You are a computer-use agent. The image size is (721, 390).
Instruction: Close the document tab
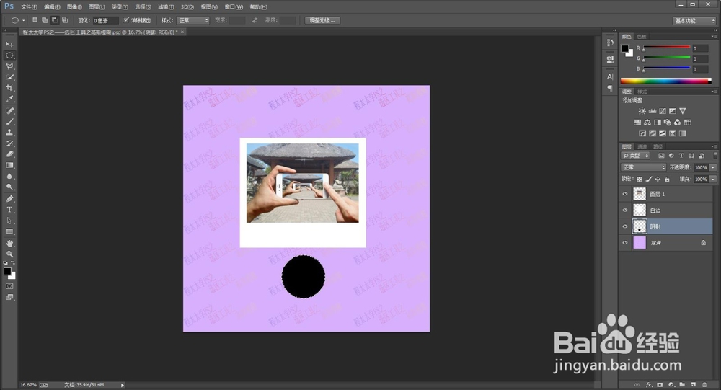(182, 32)
